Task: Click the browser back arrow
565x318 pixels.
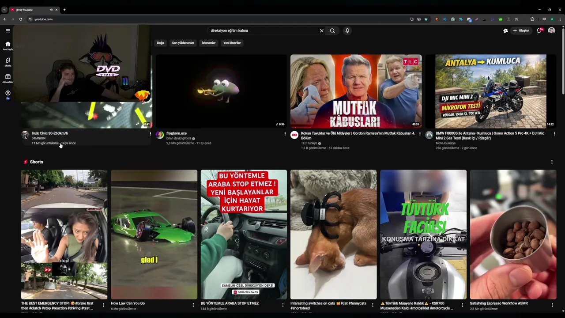Action: coord(4,19)
